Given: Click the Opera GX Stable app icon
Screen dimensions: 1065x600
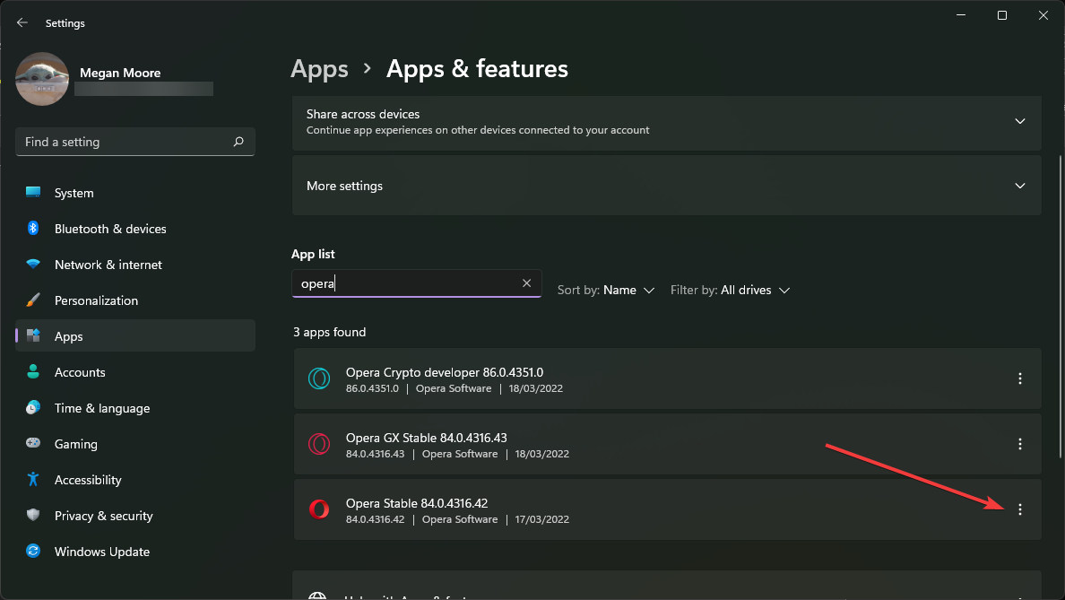Looking at the screenshot, I should click(319, 444).
